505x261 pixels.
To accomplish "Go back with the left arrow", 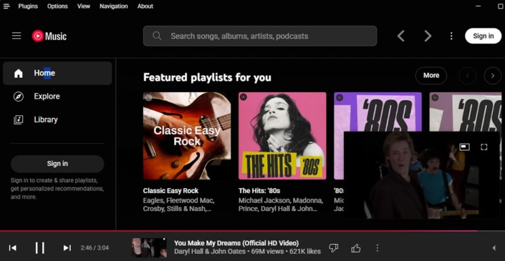I will pyautogui.click(x=401, y=36).
